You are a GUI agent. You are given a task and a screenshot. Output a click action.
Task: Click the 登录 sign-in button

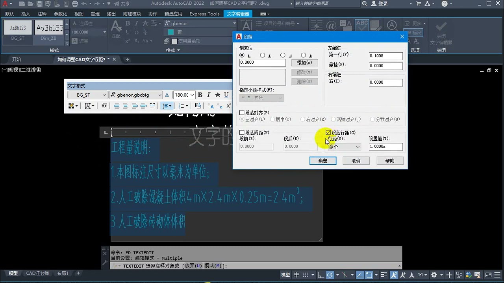click(379, 4)
